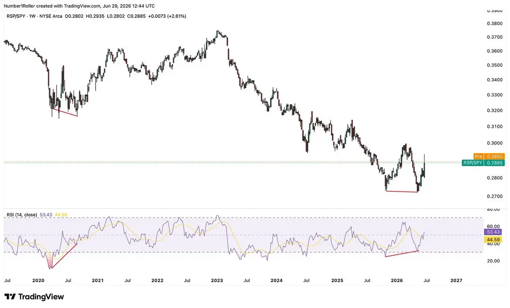The height and width of the screenshot is (308, 510).
Task: Click the RSP/SPY symbol title text
Action: point(17,16)
